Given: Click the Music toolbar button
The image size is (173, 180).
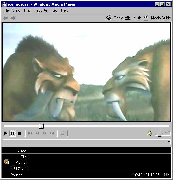Looking at the screenshot, I should 133,18.
